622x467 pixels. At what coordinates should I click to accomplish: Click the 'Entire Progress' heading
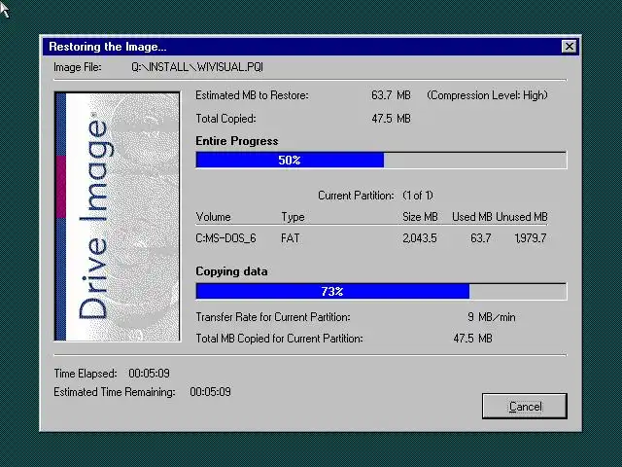pyautogui.click(x=237, y=141)
